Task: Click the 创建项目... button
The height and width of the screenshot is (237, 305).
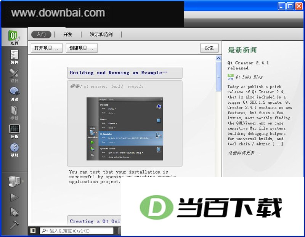Action: pyautogui.click(x=82, y=48)
